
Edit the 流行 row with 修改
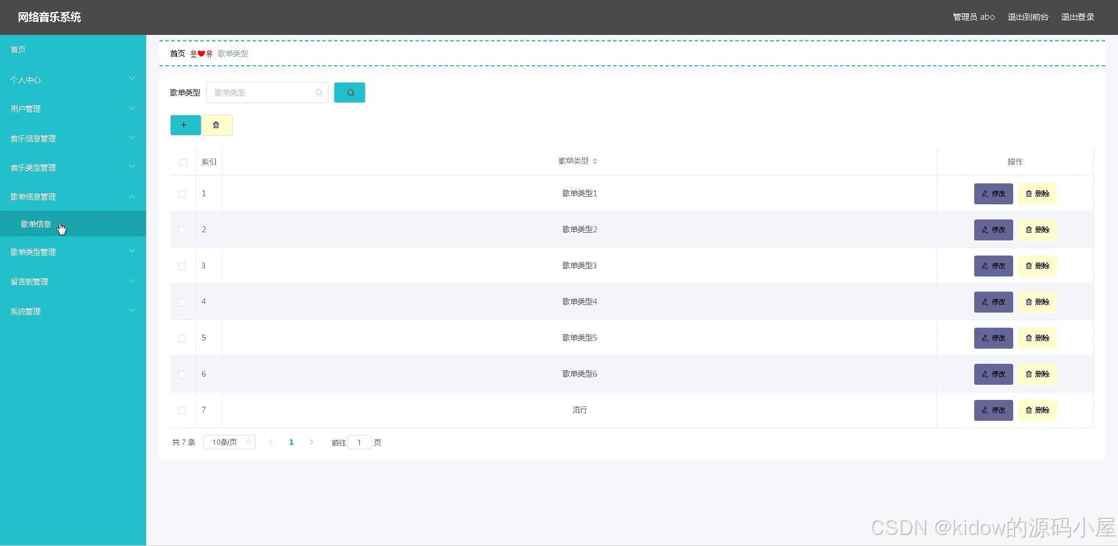993,410
